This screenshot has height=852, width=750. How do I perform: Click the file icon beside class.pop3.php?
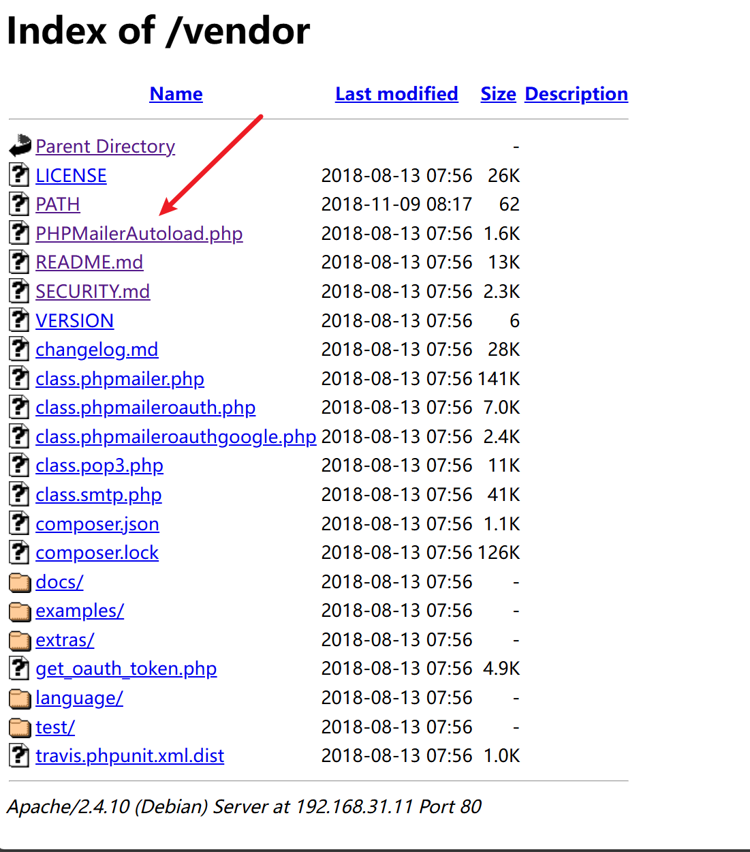(x=20, y=465)
